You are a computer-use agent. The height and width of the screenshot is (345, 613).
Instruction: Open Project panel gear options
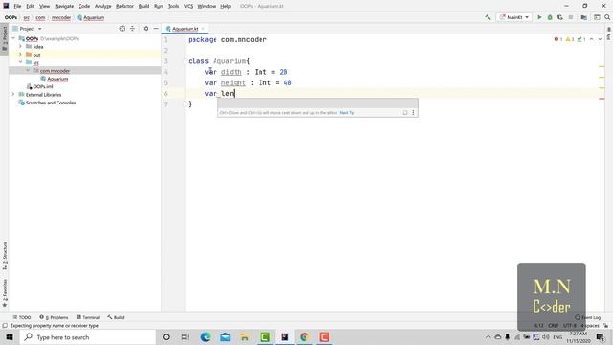coord(146,29)
